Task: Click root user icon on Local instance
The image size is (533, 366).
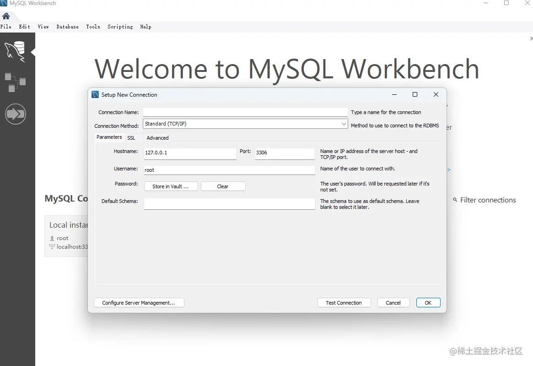Action: 52,238
